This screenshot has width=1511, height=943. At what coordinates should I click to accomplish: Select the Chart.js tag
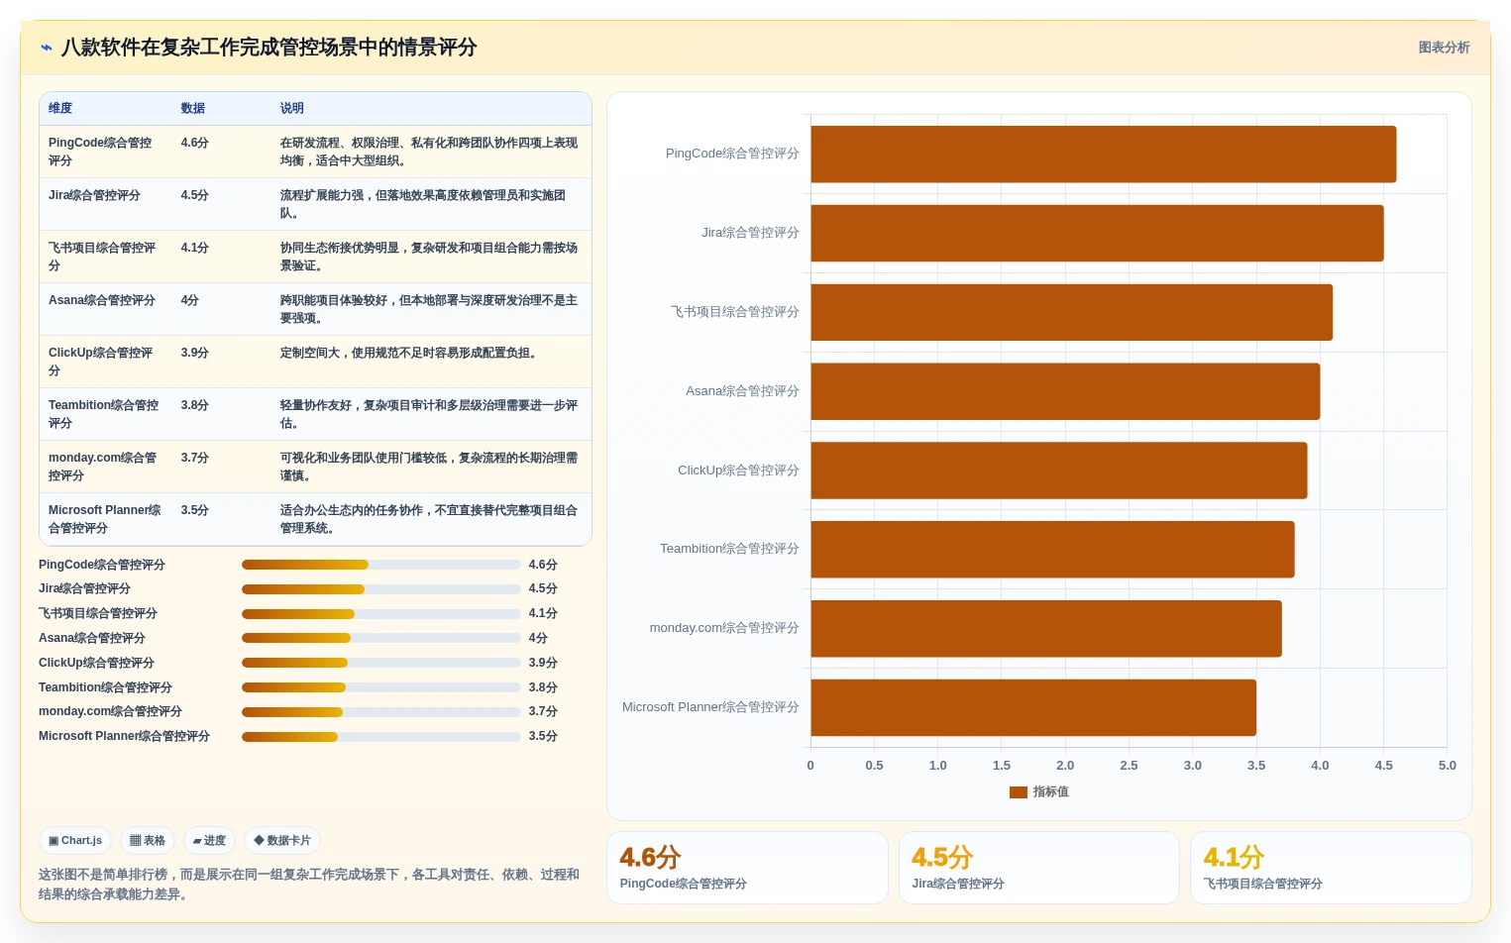(x=75, y=841)
